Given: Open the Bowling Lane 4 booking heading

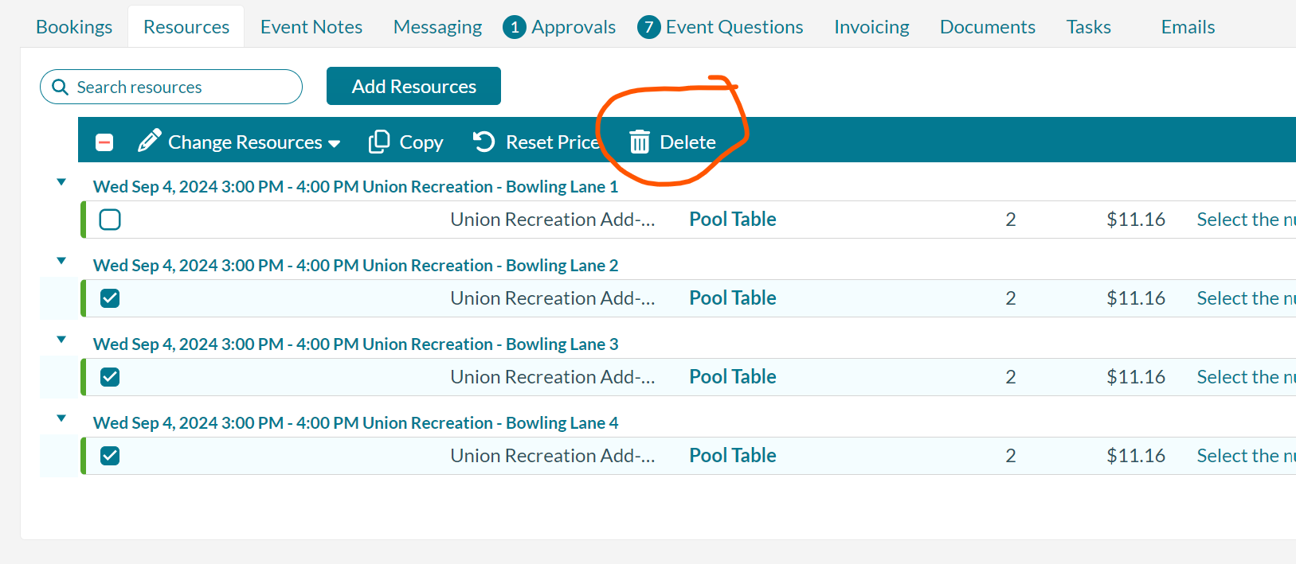Looking at the screenshot, I should (355, 423).
